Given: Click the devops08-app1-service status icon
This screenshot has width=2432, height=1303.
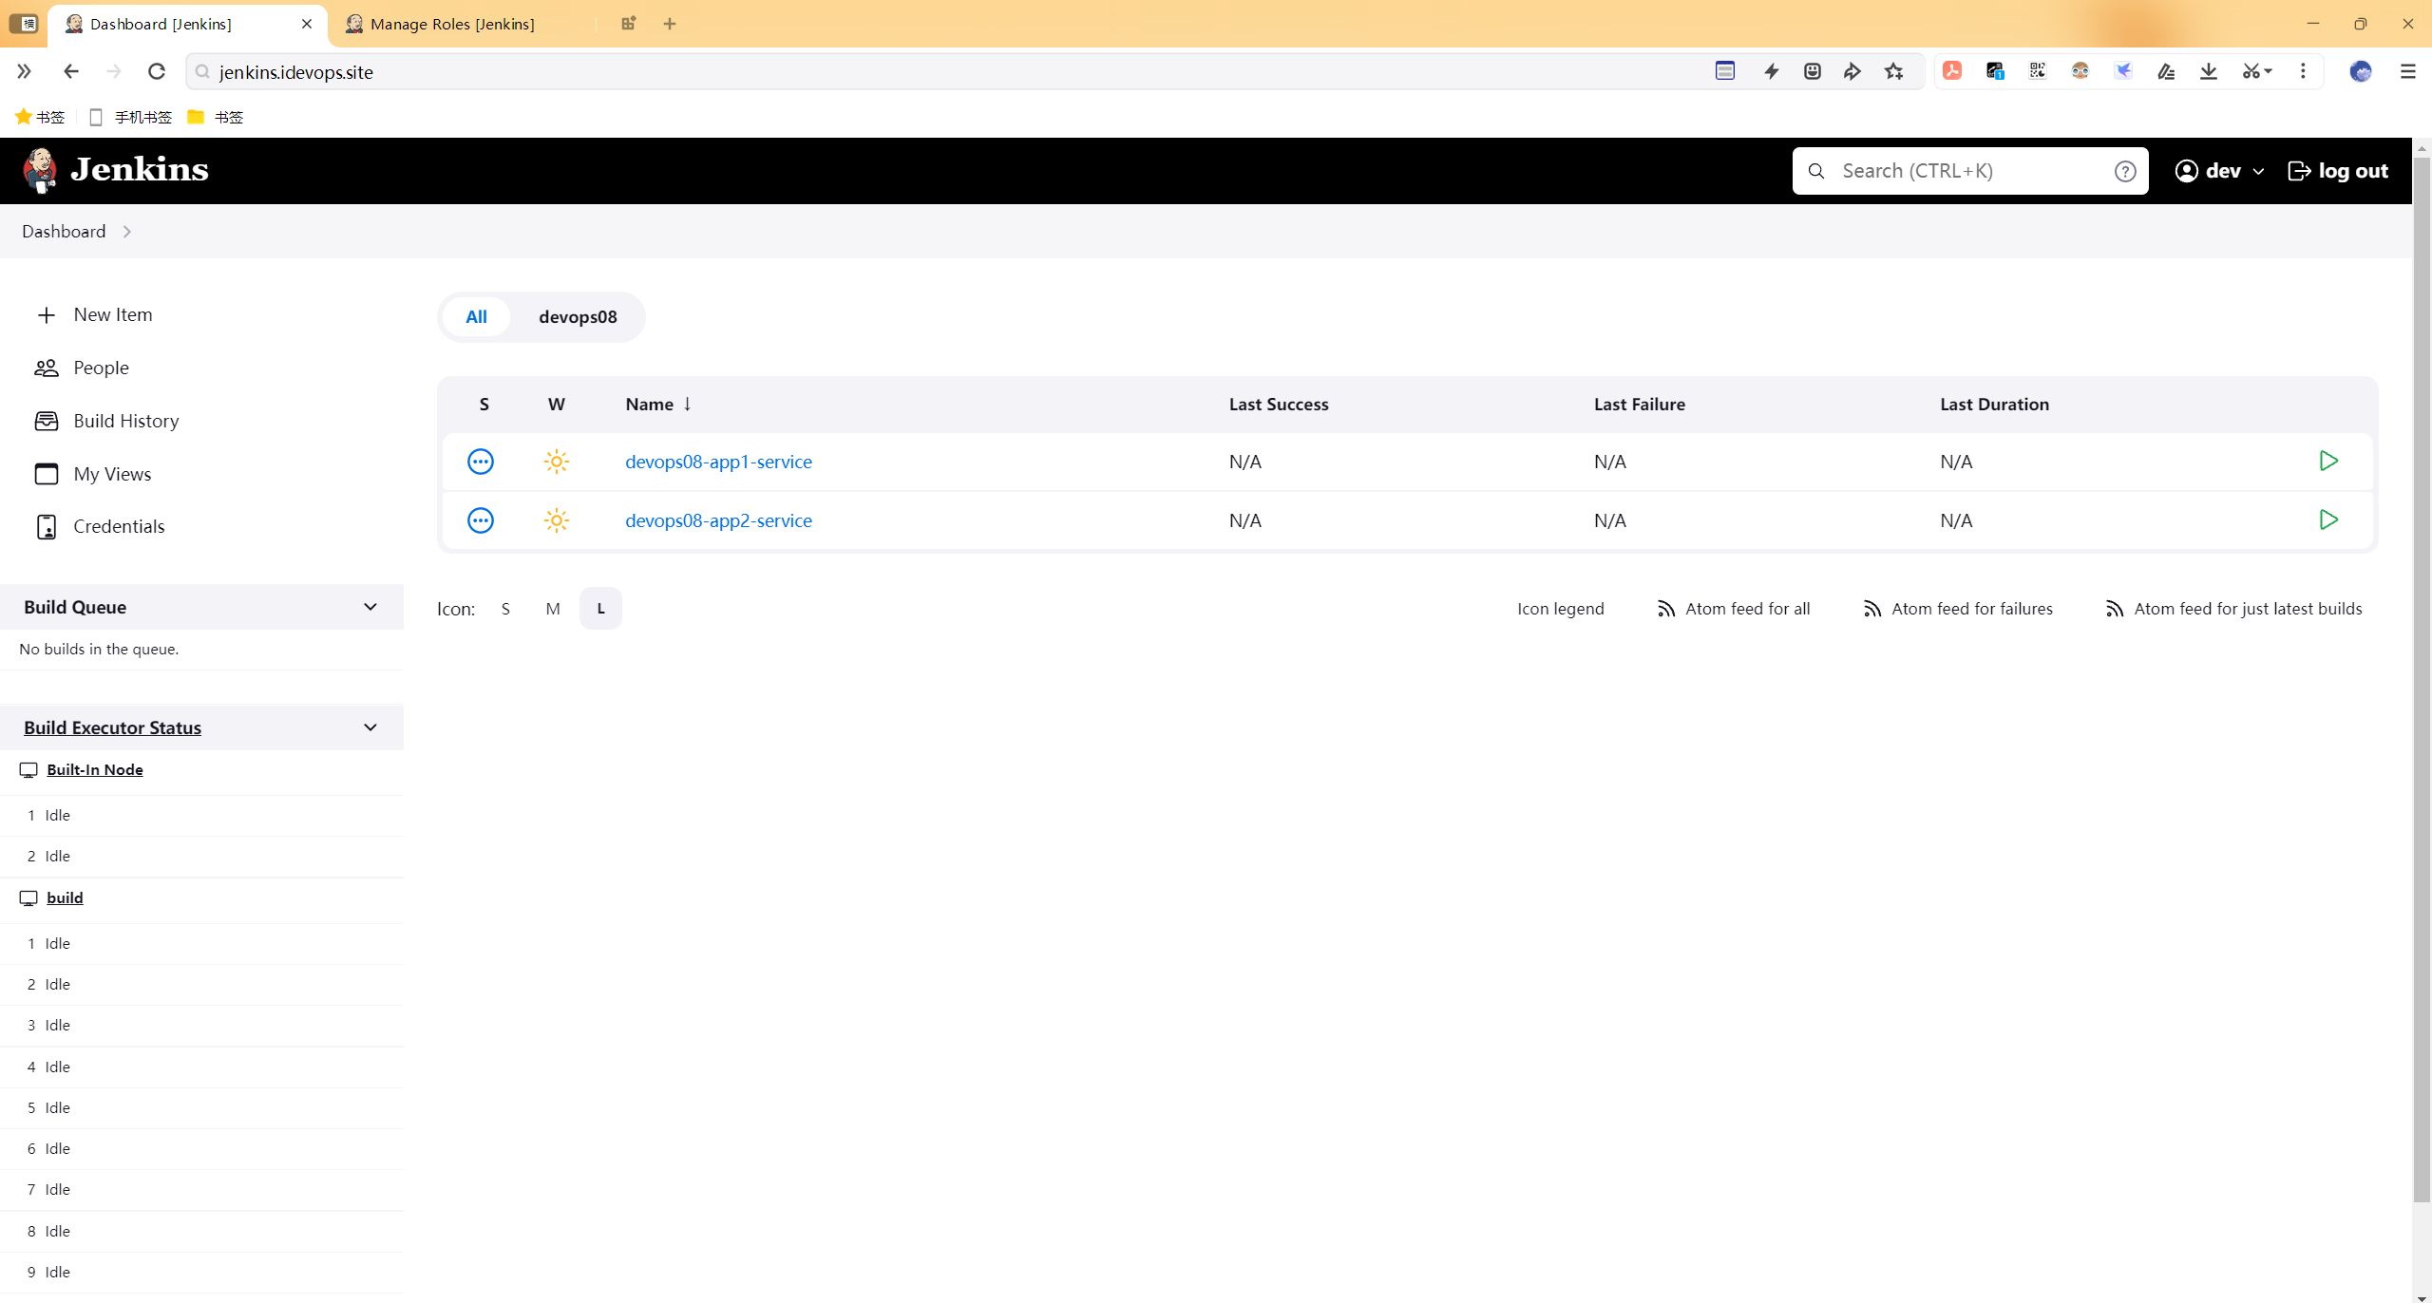Looking at the screenshot, I should click(481, 462).
